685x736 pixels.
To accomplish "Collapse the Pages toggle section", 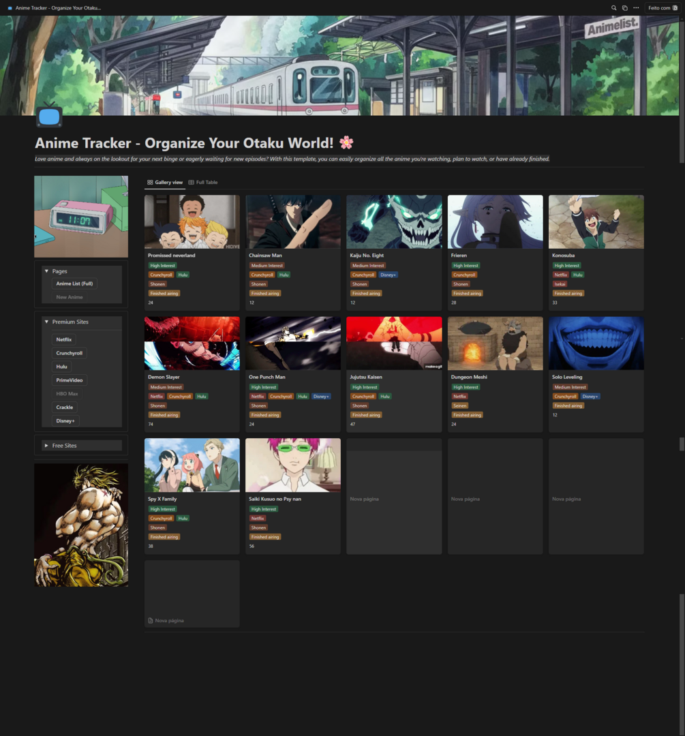I will (46, 271).
